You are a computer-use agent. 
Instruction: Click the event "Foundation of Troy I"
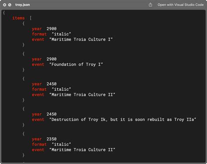coord(76,65)
